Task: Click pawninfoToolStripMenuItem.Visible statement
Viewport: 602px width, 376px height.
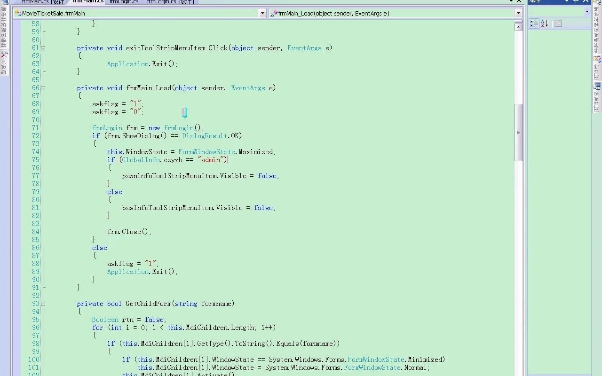Action: 201,176
